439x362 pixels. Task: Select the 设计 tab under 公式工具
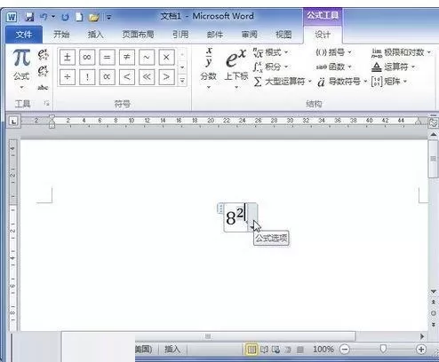click(x=323, y=35)
